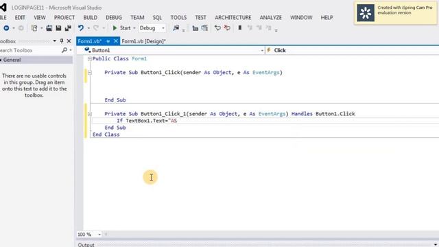Open the ANALYZE menu
Screen dimensions: 439x247
click(270, 18)
